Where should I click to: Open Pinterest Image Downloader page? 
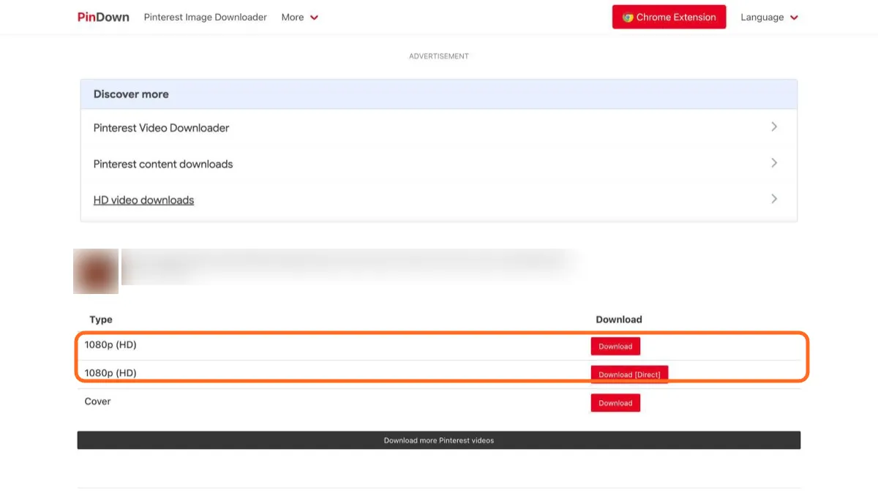[205, 17]
